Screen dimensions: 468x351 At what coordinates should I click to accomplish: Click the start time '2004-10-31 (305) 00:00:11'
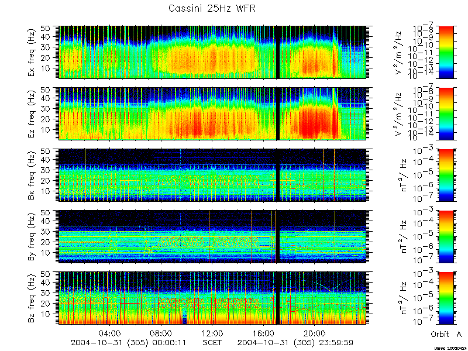tap(129, 342)
